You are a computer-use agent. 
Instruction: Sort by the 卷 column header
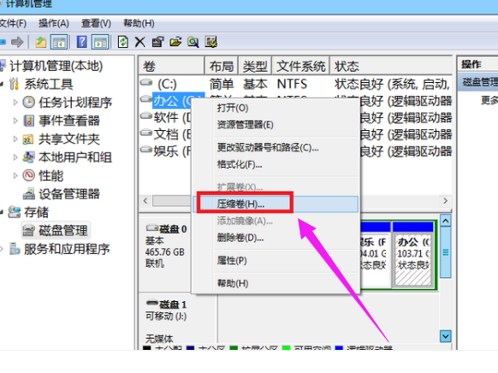[x=171, y=67]
